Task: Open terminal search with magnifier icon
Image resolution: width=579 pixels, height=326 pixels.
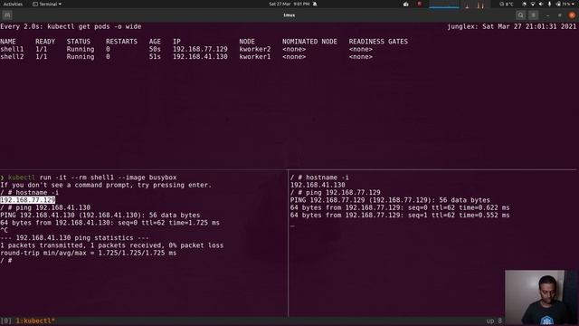Action: tap(521, 15)
